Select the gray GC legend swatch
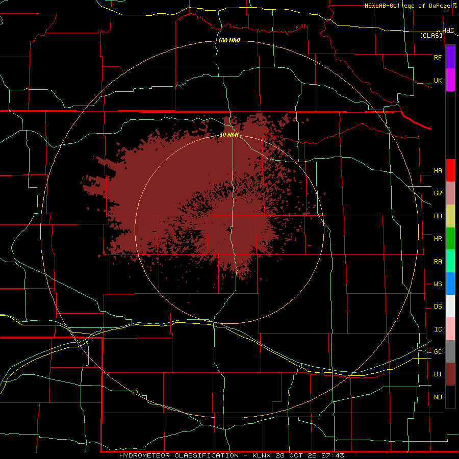459x459 pixels. 450,351
